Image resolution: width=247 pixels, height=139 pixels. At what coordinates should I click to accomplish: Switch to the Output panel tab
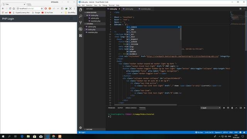(x=120, y=108)
